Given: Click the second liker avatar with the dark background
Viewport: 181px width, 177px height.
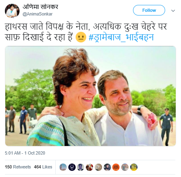Looking at the screenshot, I should 72,167.
